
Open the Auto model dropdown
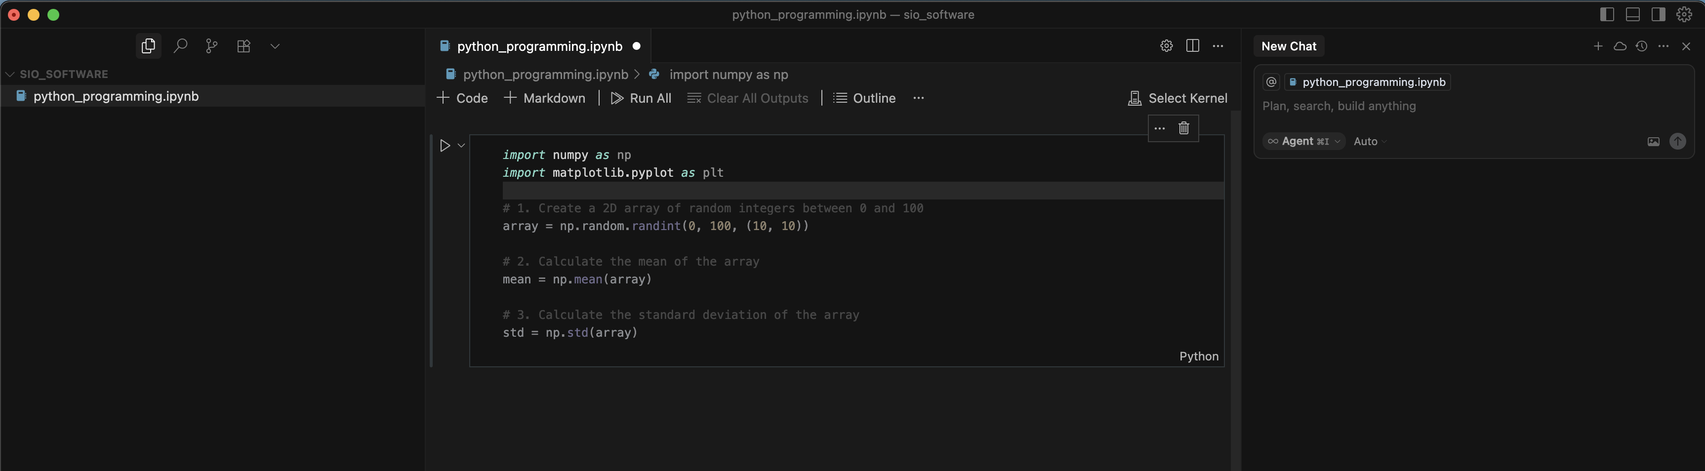pos(1370,142)
